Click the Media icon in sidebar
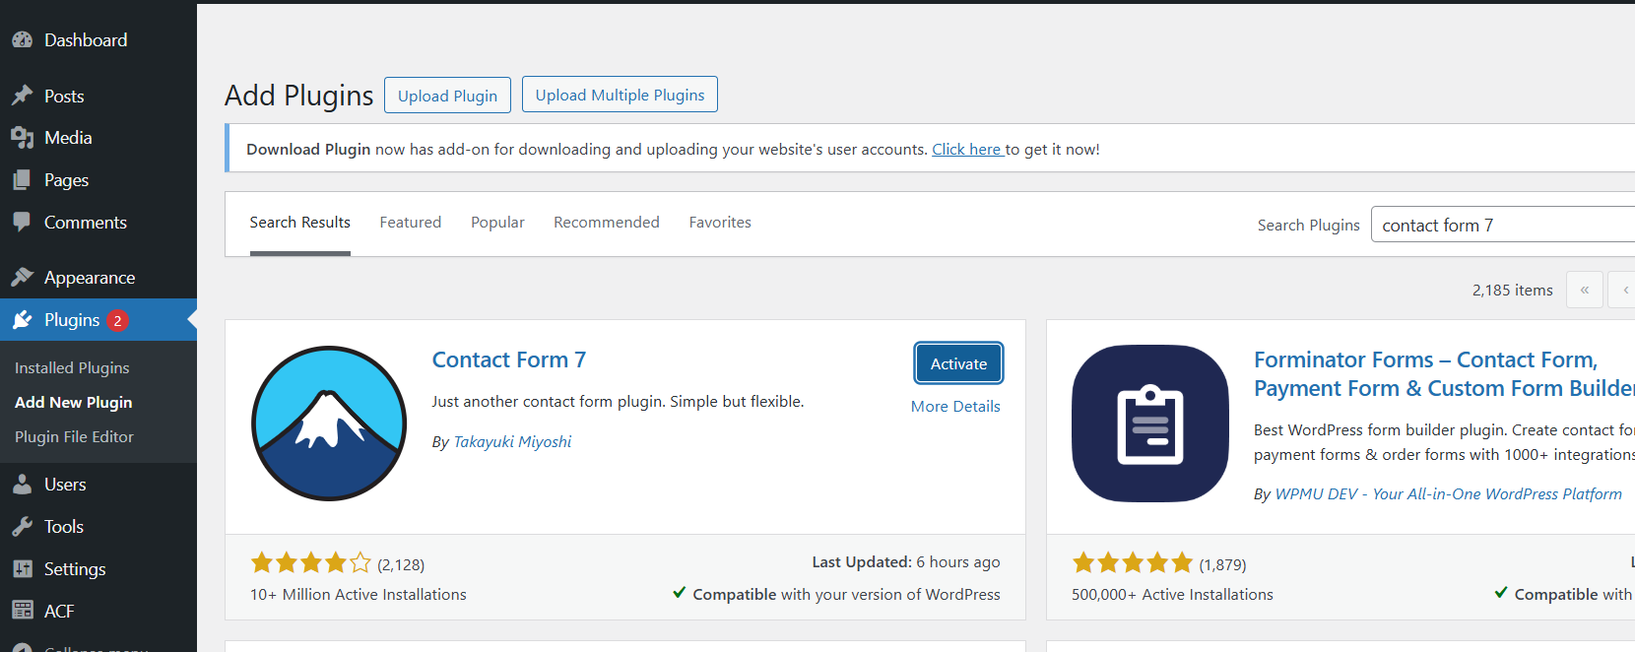1635x652 pixels. click(23, 138)
